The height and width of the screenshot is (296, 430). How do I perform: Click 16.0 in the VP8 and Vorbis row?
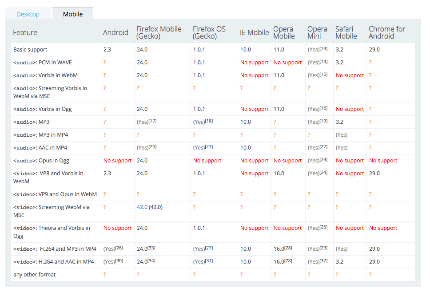tap(279, 174)
